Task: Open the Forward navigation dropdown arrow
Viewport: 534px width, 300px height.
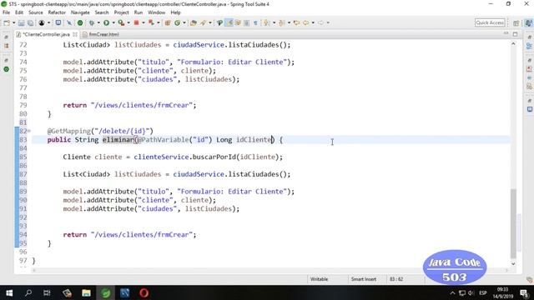Action: point(328,22)
